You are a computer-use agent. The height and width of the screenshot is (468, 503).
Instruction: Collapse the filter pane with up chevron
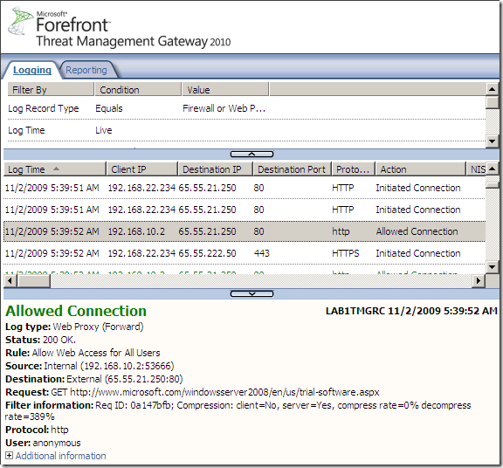click(251, 154)
